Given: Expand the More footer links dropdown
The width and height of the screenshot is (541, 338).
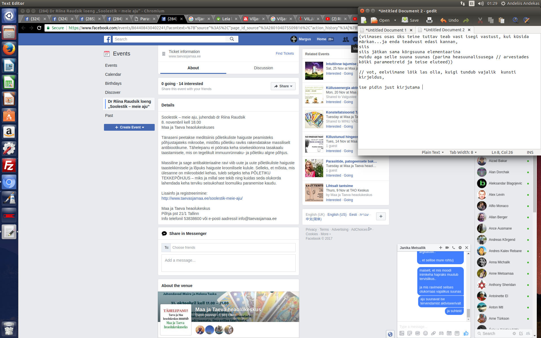Looking at the screenshot, I should pos(326,234).
